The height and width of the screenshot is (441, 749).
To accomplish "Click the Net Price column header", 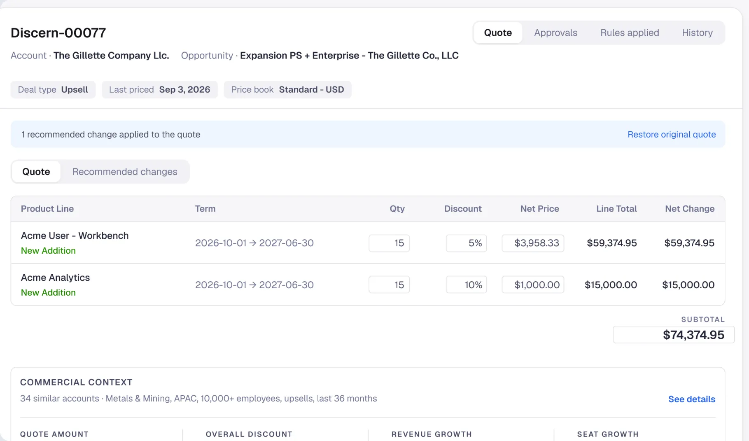I will [x=539, y=209].
